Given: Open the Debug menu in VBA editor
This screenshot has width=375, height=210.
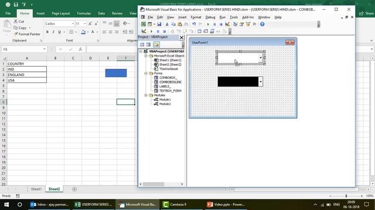Looking at the screenshot, I should 210,17.
